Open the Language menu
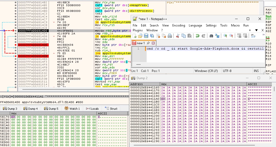 pos(195,25)
